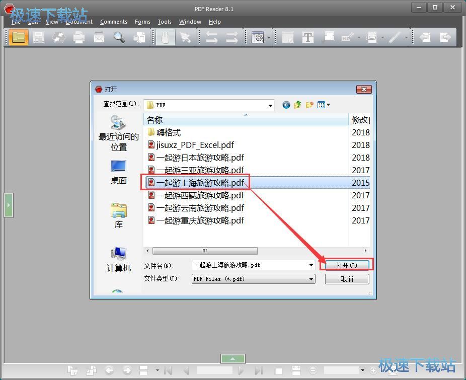The height and width of the screenshot is (380, 466).
Task: Click the Previous View back arrow icon
Action: [x=424, y=37]
